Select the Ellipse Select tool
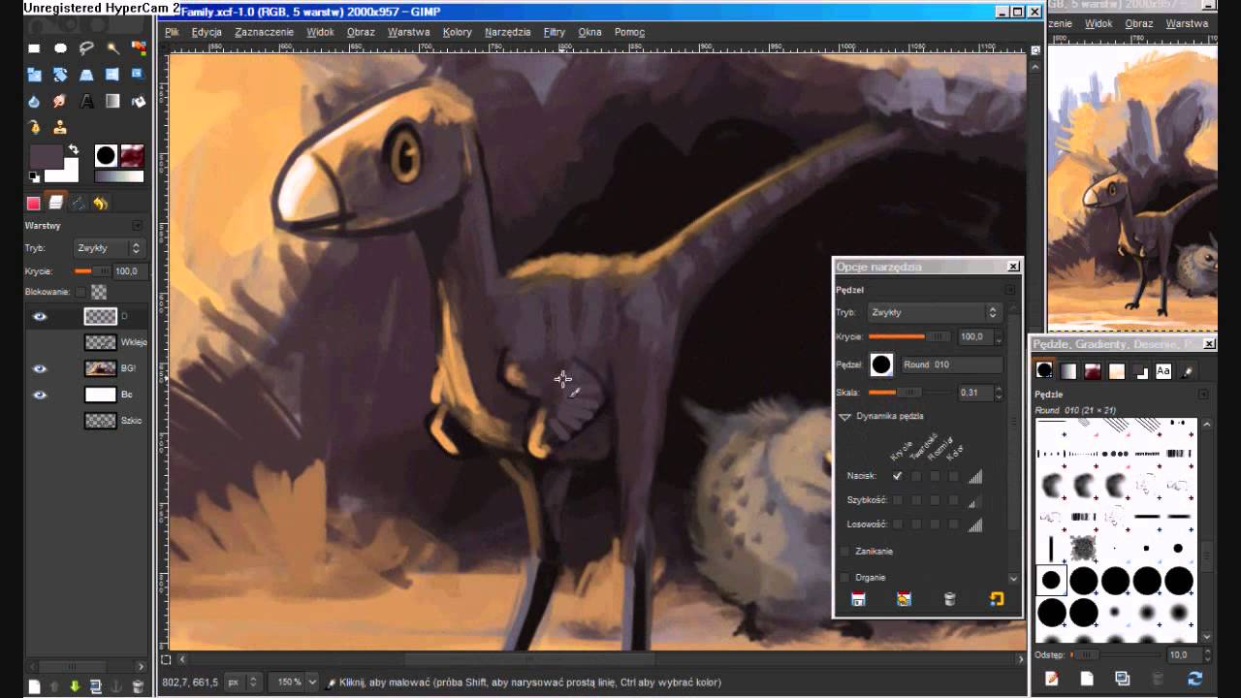This screenshot has width=1241, height=698. tap(60, 48)
